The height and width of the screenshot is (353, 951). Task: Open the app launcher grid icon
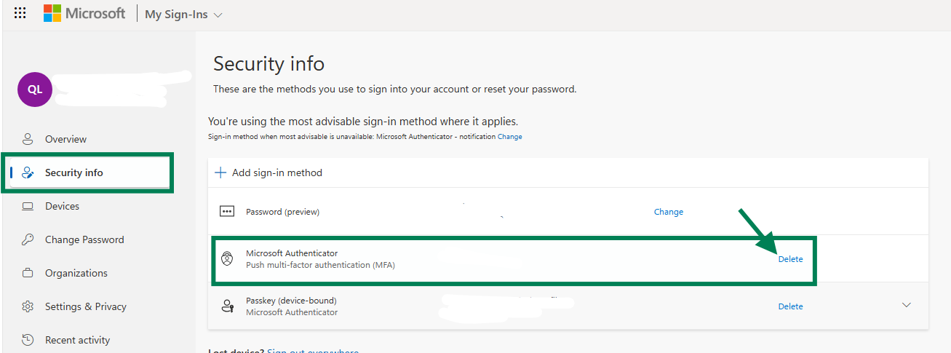click(x=20, y=13)
